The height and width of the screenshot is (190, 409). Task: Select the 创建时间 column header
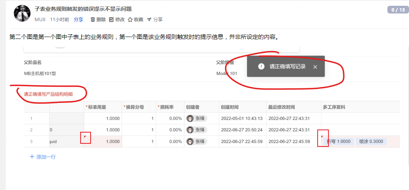(x=242, y=107)
